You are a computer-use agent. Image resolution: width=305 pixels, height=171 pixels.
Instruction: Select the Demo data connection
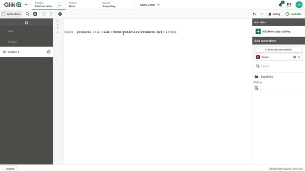tap(278, 57)
